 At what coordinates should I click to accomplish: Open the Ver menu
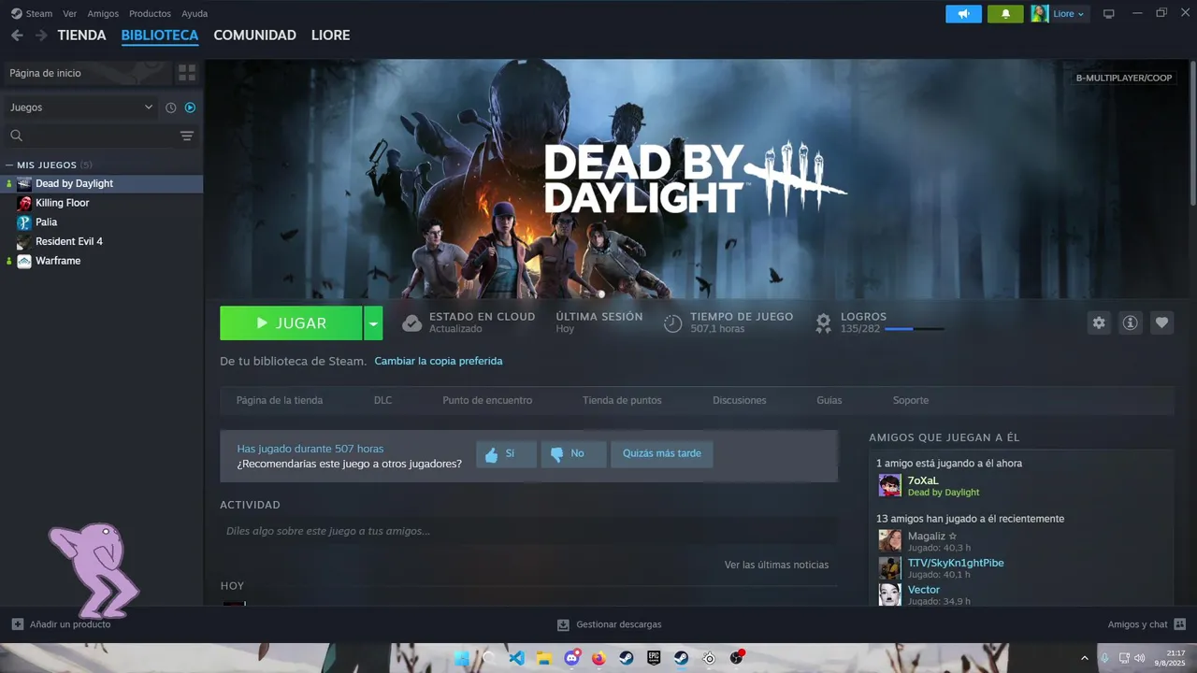pyautogui.click(x=70, y=14)
